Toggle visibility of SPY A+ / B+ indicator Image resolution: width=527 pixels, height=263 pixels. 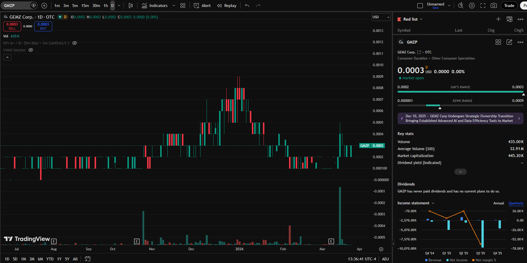point(75,43)
